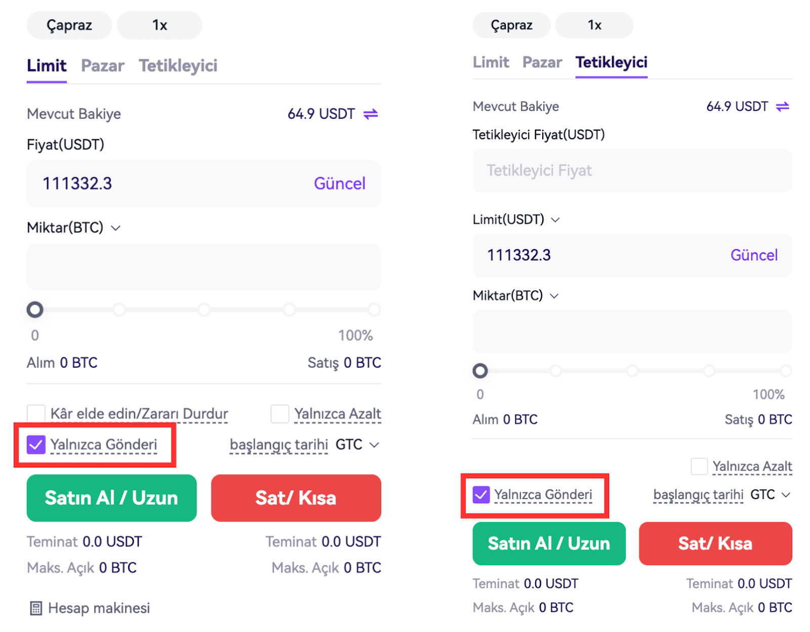Toggle Yalnızca Azalt checkbox in left panel
Screen dimensions: 810x632
tap(279, 414)
